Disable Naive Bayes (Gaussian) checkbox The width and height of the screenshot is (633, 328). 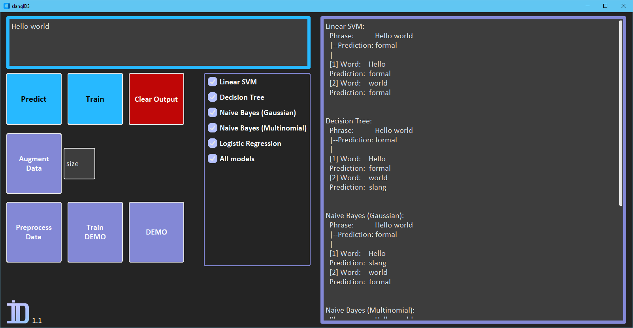213,112
